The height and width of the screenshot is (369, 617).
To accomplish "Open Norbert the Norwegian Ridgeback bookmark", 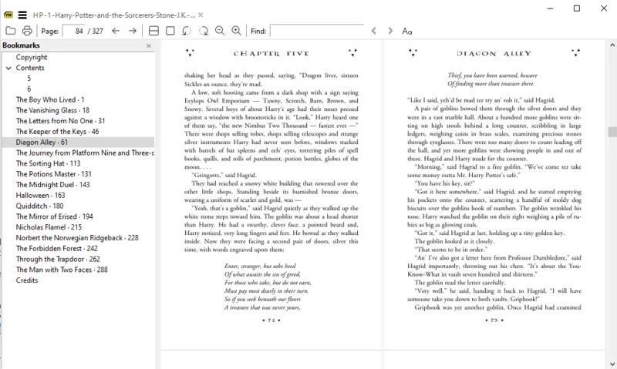I will coord(77,237).
